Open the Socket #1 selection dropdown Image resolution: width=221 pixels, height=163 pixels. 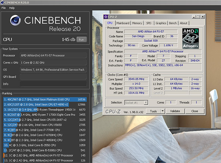pos(136,103)
